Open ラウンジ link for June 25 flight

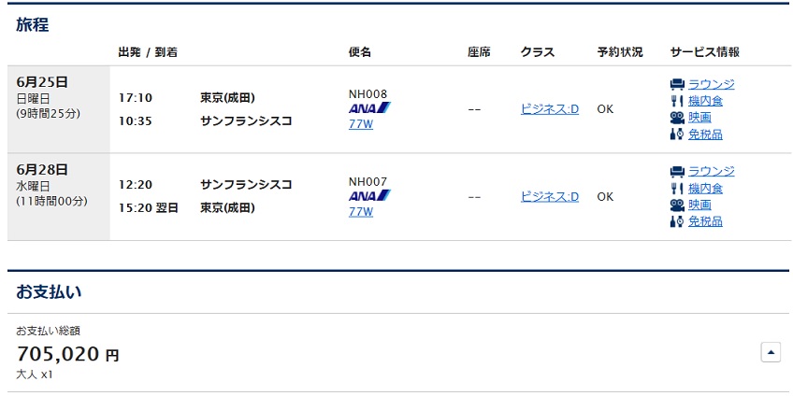pos(711,84)
